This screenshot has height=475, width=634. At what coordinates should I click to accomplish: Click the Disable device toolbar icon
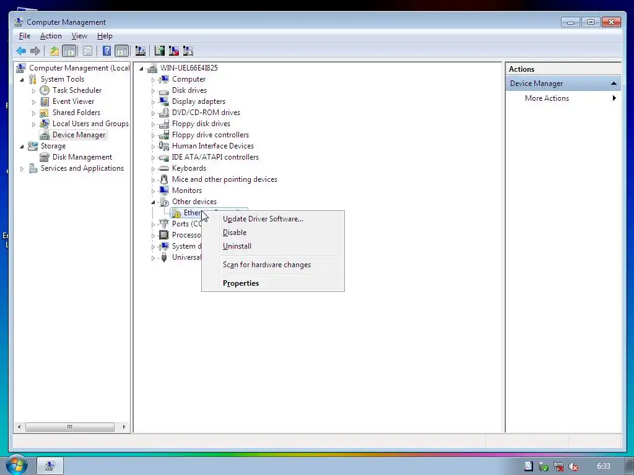click(188, 51)
